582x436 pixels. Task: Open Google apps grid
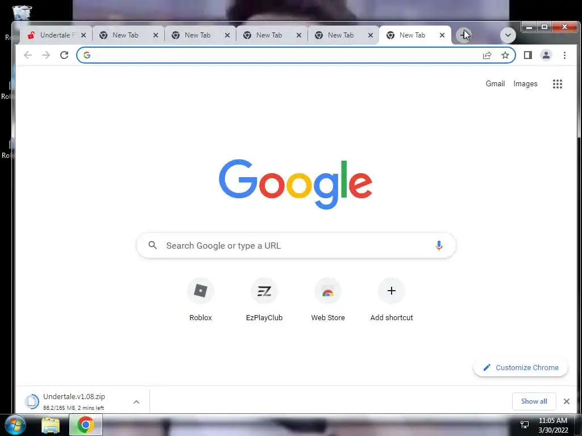(557, 84)
